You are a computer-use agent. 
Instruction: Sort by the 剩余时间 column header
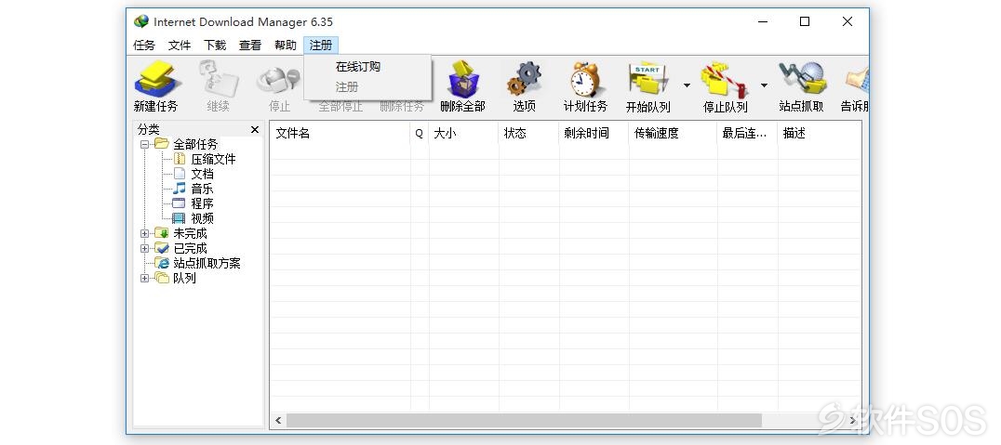[x=594, y=133]
